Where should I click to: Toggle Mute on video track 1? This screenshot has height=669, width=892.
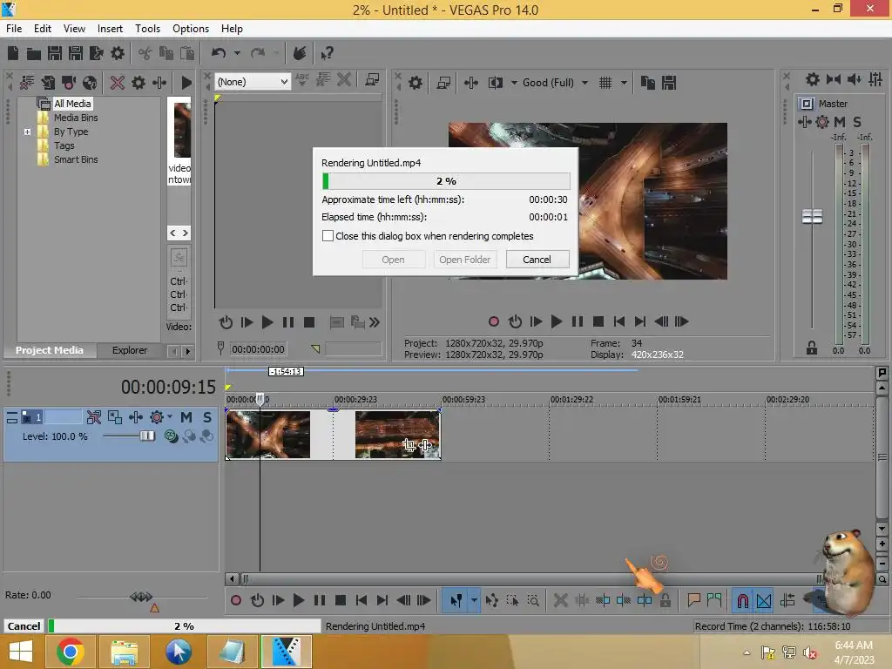click(186, 417)
